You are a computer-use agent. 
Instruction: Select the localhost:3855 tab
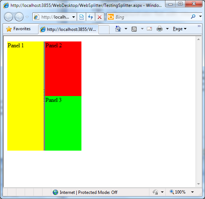point(68,29)
